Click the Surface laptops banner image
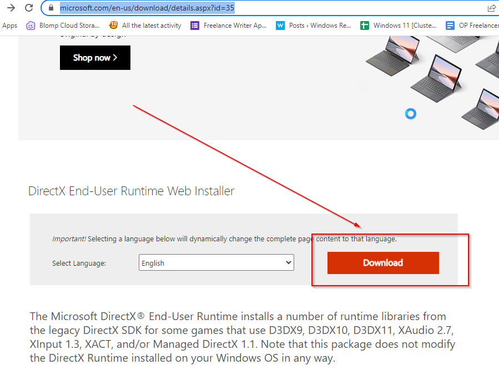Screen dimensions: 499x370 pyautogui.click(x=432, y=83)
